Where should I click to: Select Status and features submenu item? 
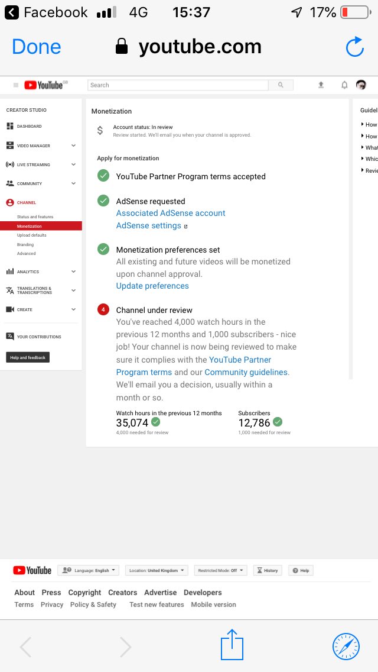click(x=35, y=217)
